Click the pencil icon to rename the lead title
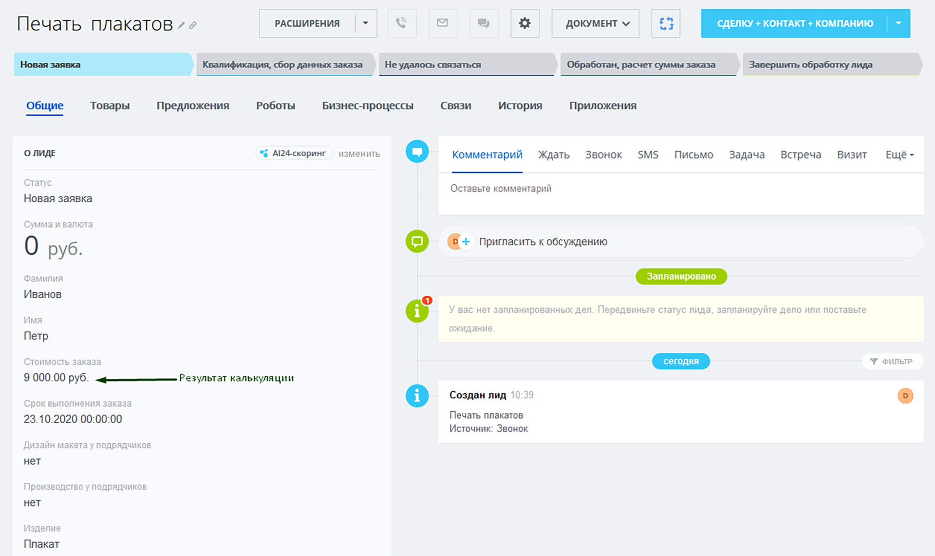935x556 pixels. click(x=181, y=25)
